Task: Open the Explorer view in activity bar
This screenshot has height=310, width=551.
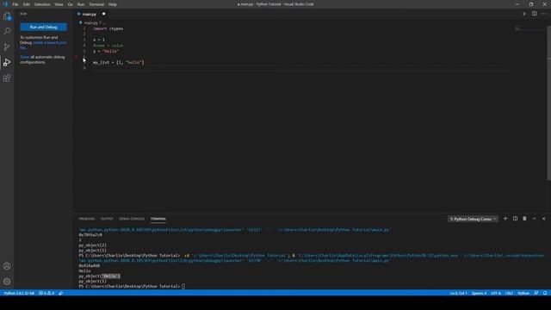Action: pos(7,16)
